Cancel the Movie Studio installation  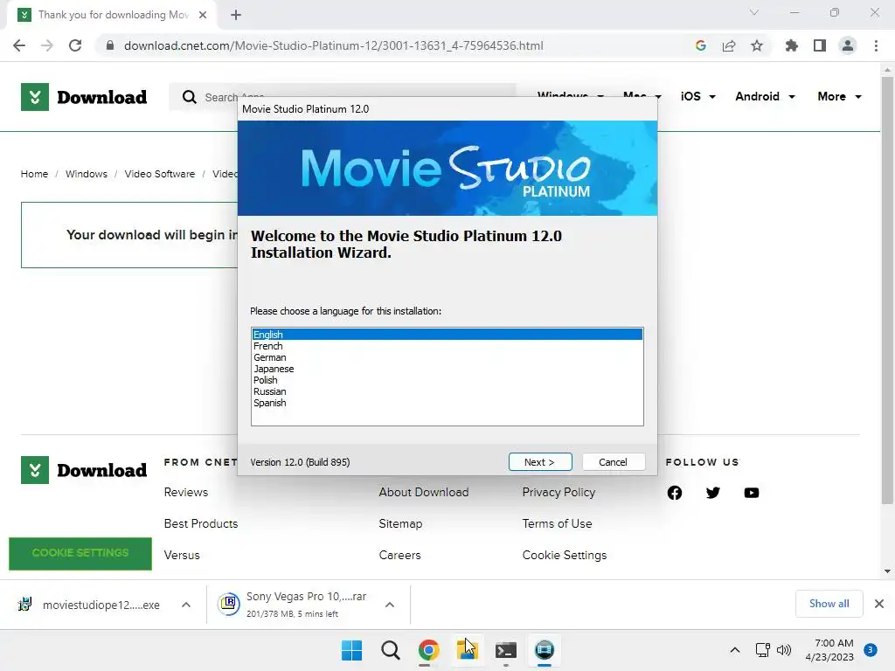614,462
